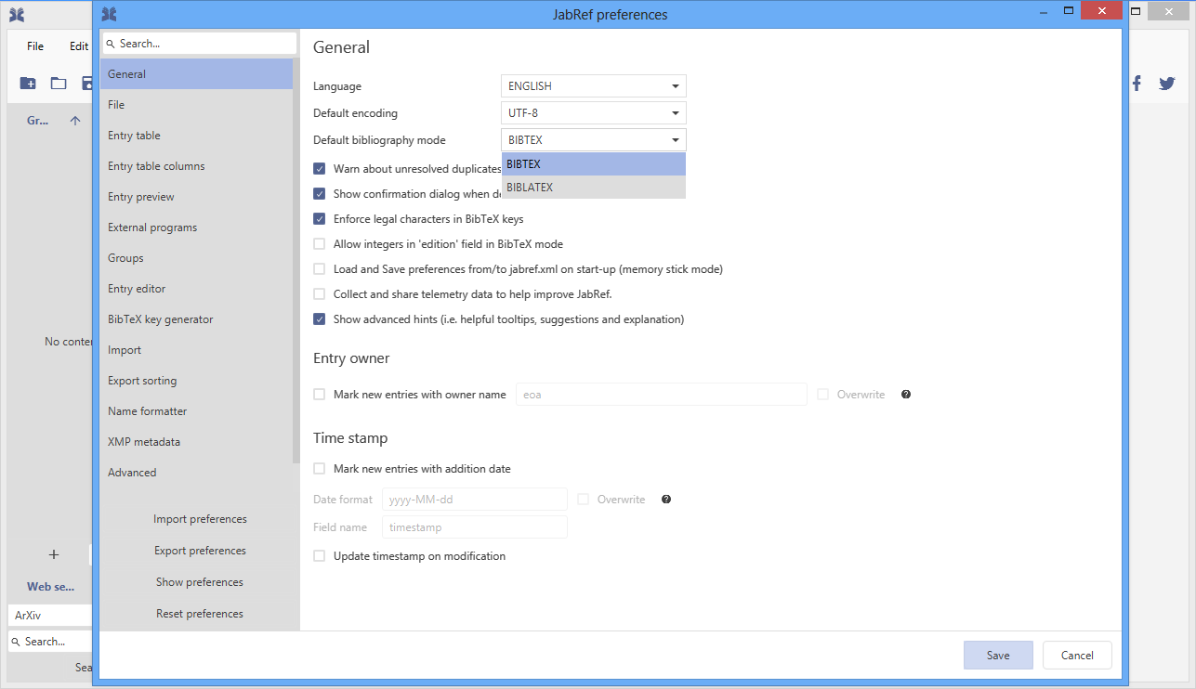Select General preferences category
Image resolution: width=1196 pixels, height=689 pixels.
click(196, 74)
